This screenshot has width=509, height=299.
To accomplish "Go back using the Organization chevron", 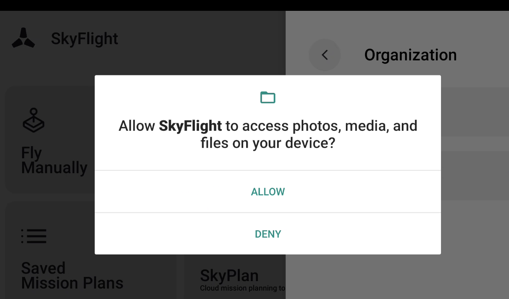I will tap(325, 55).
